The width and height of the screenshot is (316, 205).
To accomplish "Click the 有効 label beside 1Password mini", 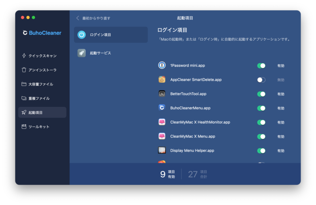I will click(x=281, y=66).
